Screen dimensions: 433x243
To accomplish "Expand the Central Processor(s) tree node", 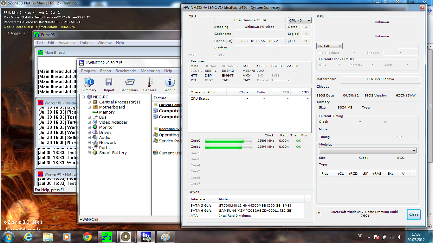I will [x=89, y=102].
